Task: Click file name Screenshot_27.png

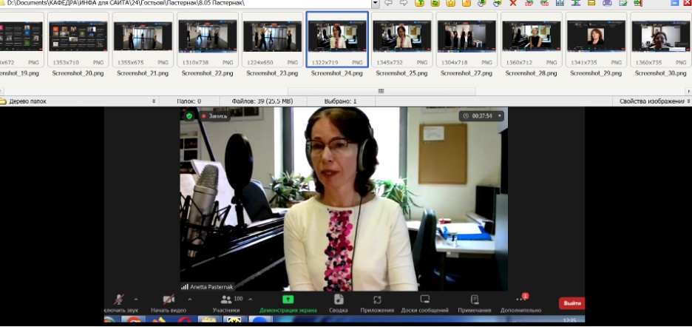Action: coord(467,73)
